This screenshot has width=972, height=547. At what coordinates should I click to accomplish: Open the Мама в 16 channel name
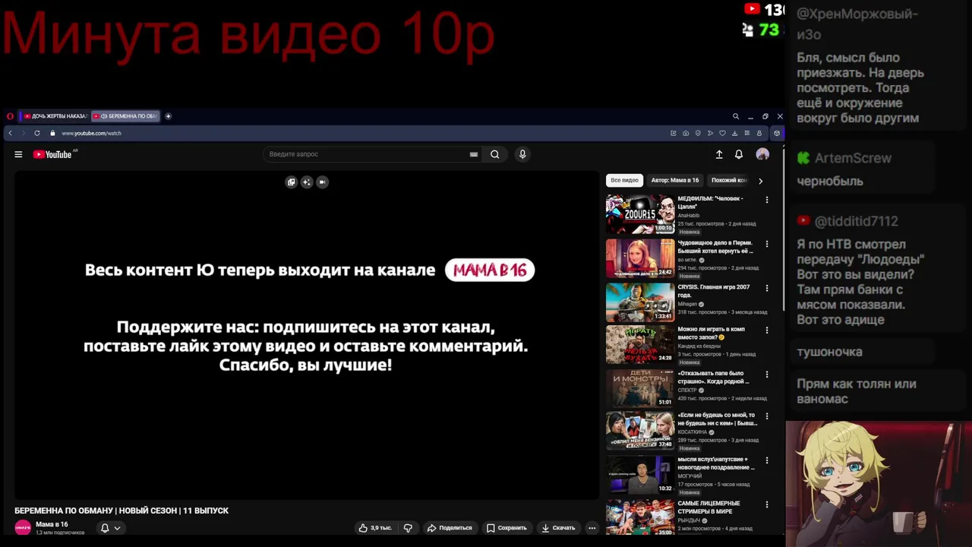(x=52, y=524)
